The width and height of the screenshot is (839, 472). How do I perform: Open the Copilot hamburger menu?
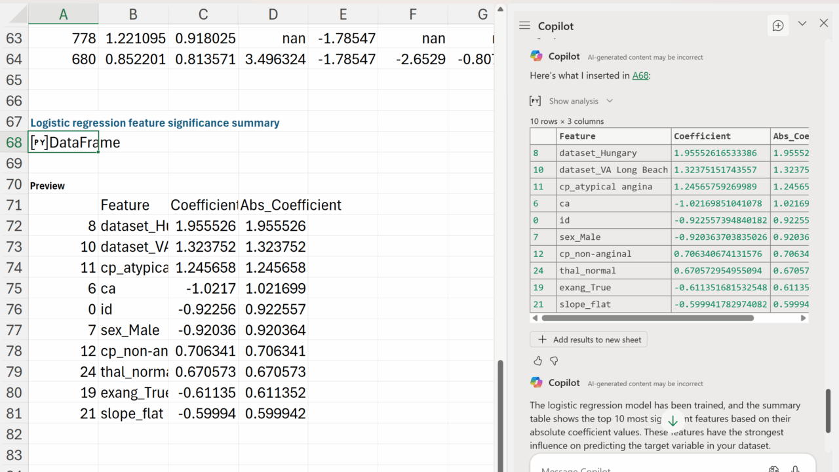tap(524, 26)
